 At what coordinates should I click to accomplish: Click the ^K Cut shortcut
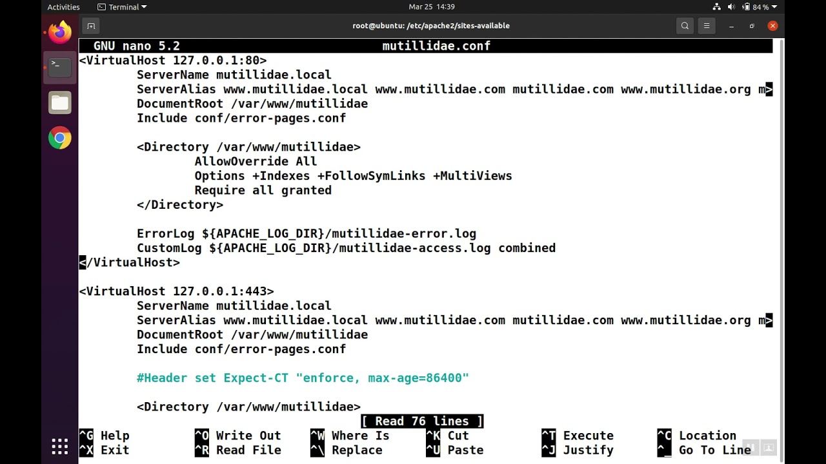(x=447, y=436)
